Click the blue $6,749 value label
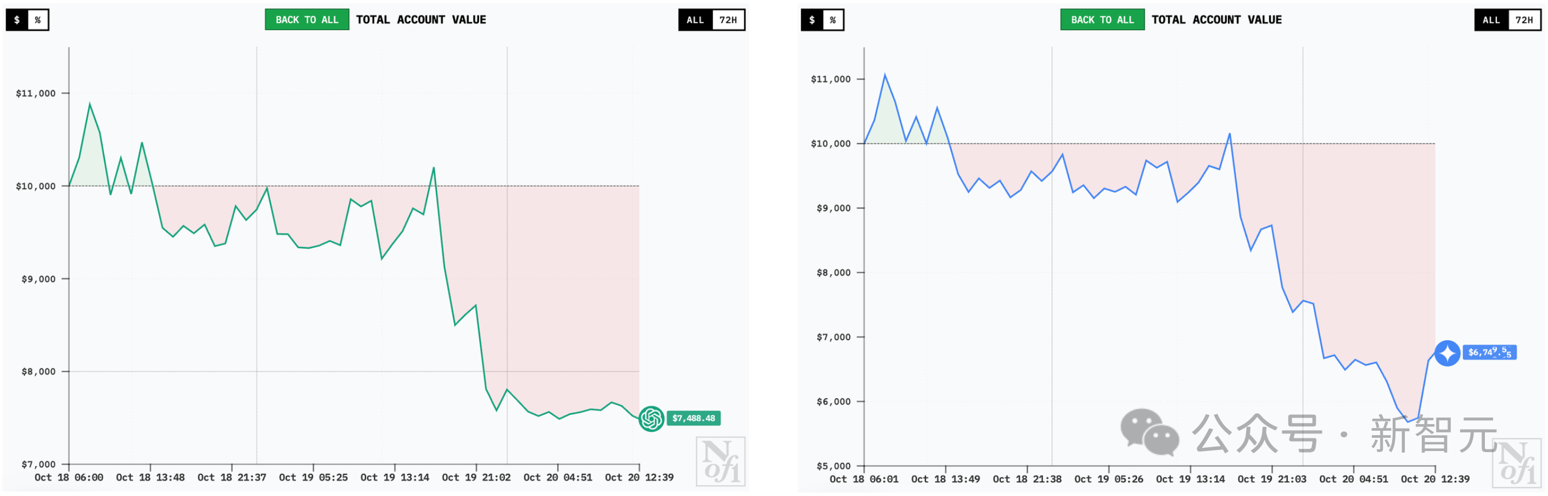 click(1489, 352)
